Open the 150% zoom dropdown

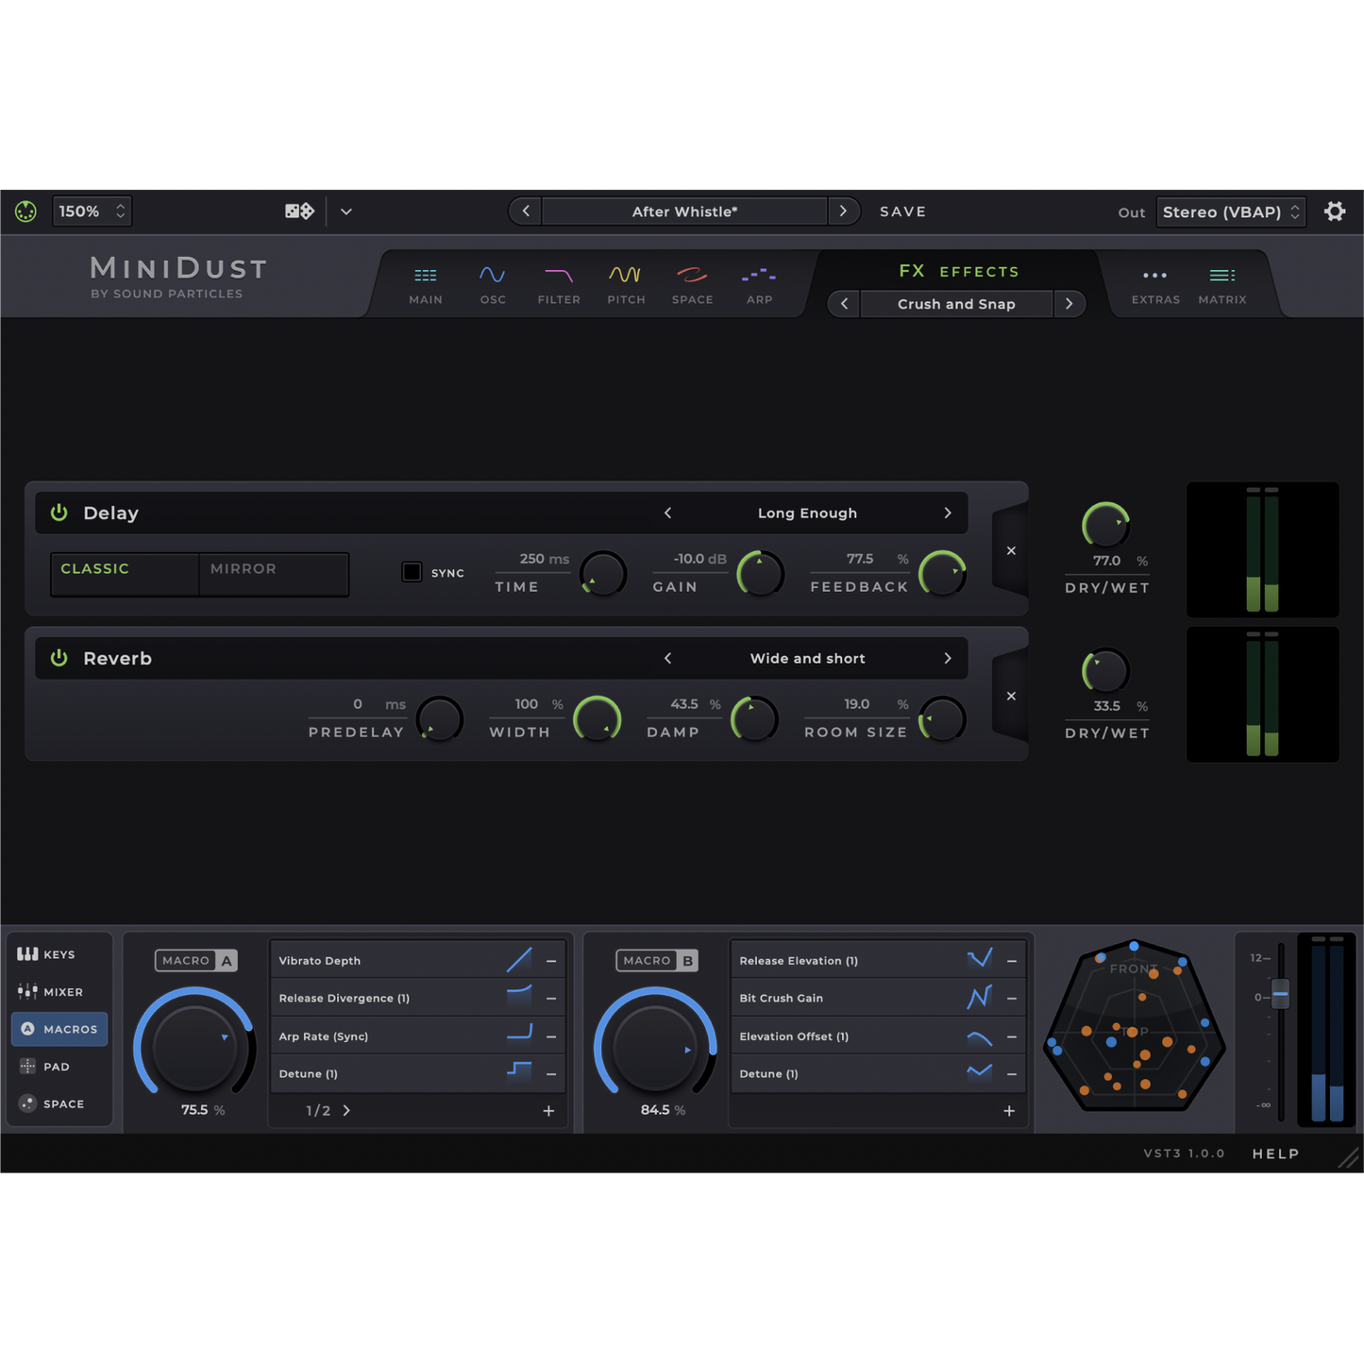point(92,211)
